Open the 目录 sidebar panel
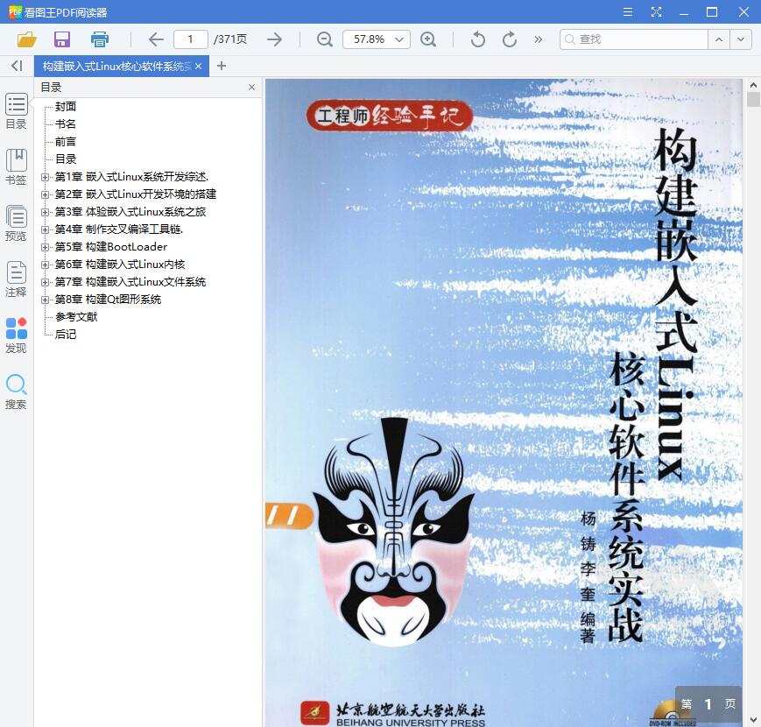This screenshot has width=761, height=727. point(16,110)
